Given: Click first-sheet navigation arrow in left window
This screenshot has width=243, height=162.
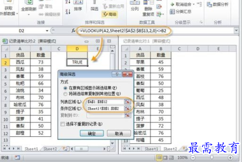Looking at the screenshot, I should (x=4, y=148).
